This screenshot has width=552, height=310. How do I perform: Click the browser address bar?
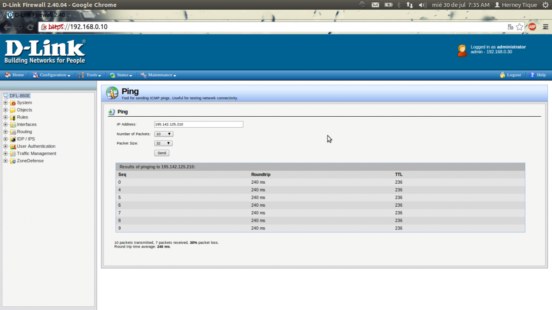pyautogui.click(x=276, y=27)
